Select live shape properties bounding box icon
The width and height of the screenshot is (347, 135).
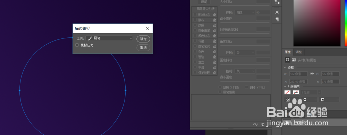(x=287, y=60)
